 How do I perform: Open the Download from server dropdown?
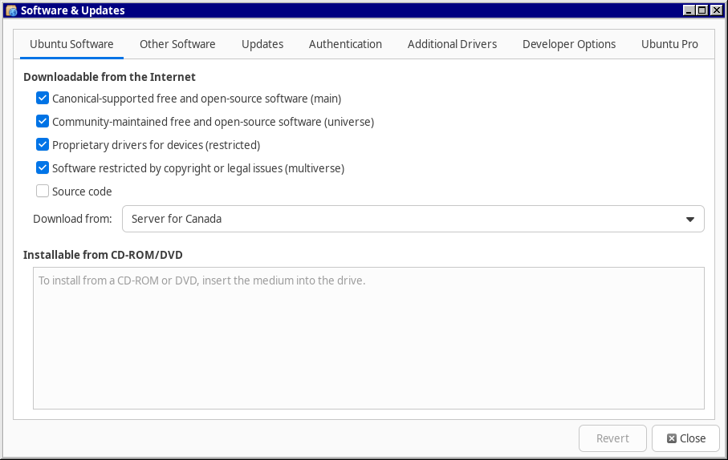click(413, 219)
